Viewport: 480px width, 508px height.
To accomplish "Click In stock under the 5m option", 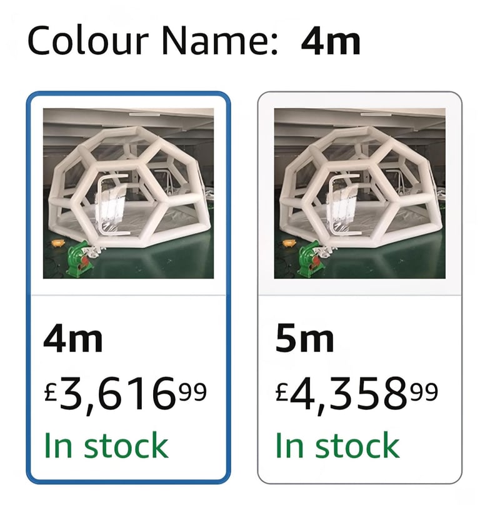I will point(337,446).
